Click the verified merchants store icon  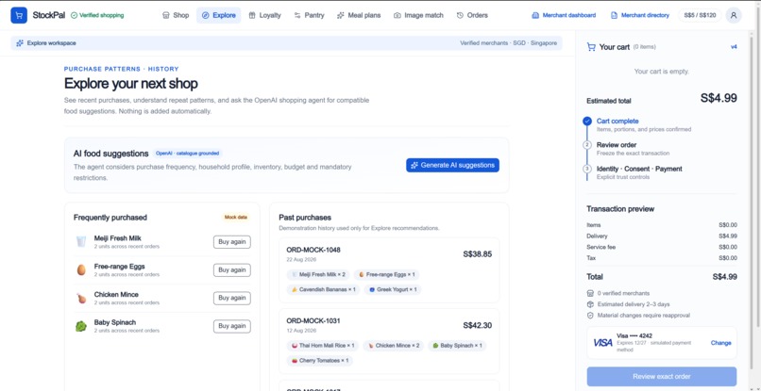pos(590,293)
